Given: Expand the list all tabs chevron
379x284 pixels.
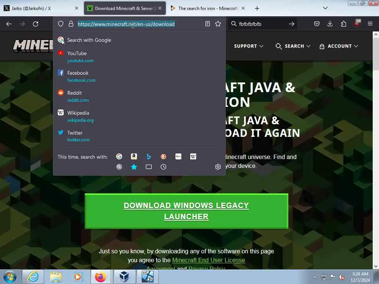Looking at the screenshot, I should pos(325,8).
